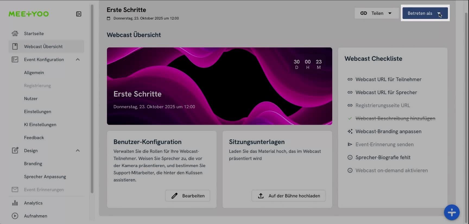
Task: Open the Webcast Übersicht menu item
Action: [x=43, y=46]
